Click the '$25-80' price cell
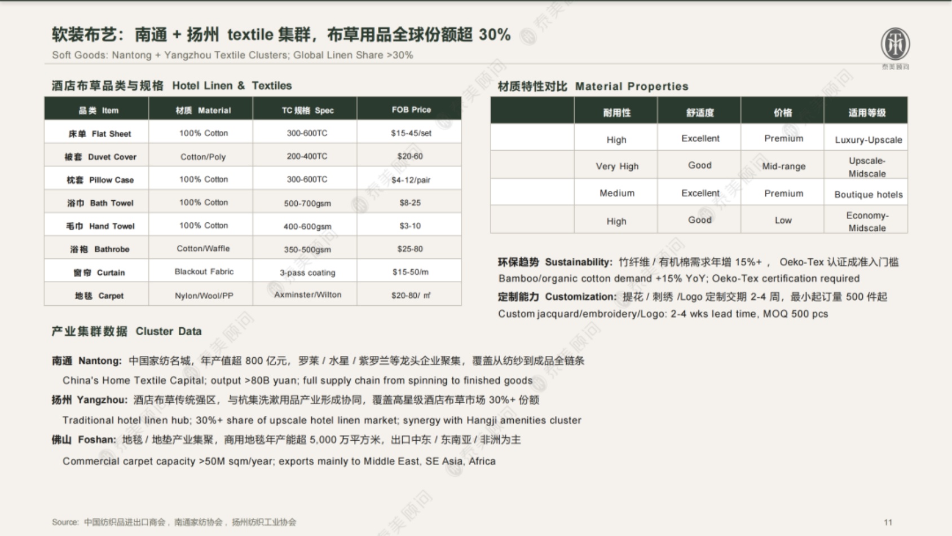 (410, 249)
